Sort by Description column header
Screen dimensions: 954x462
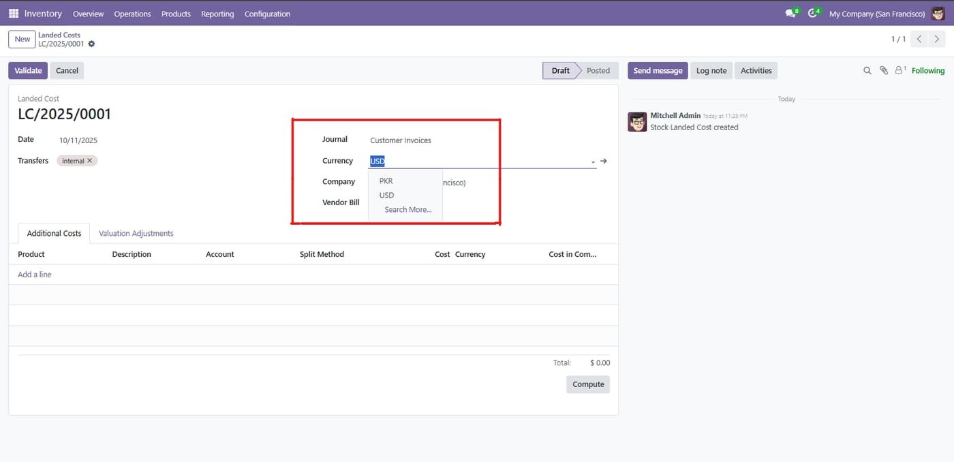pyautogui.click(x=132, y=254)
